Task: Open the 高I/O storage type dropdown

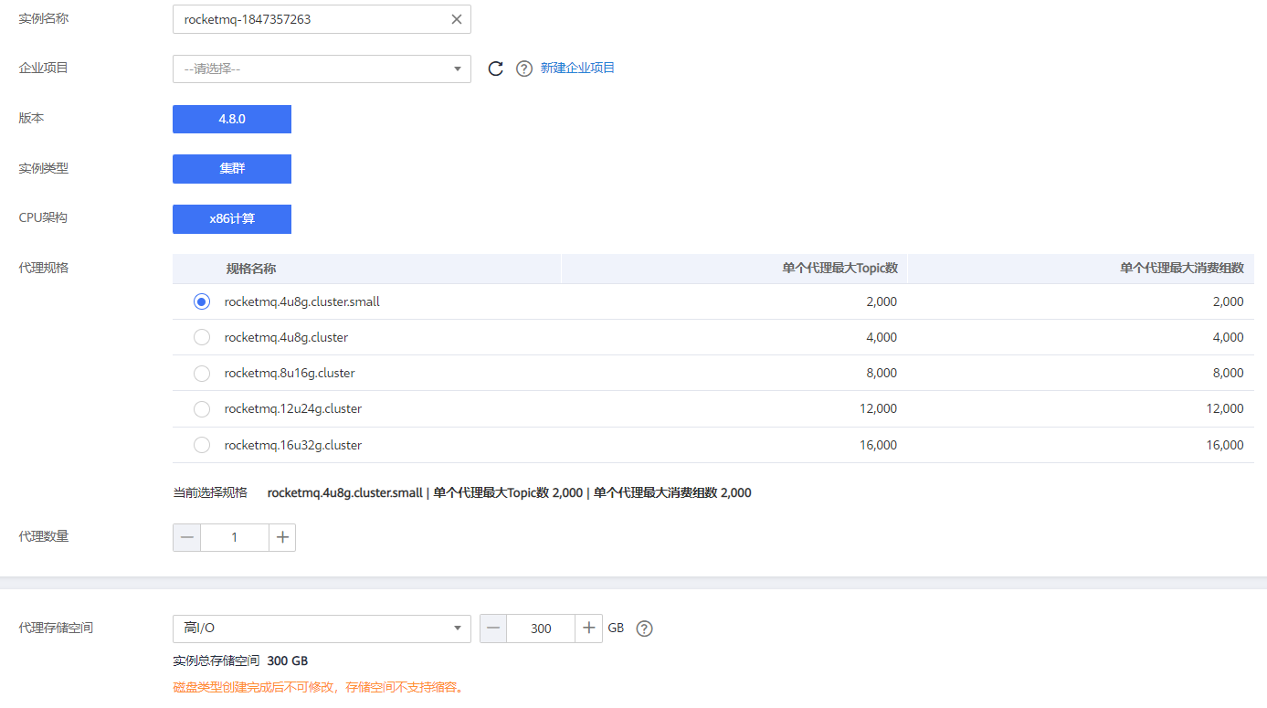Action: coord(322,629)
